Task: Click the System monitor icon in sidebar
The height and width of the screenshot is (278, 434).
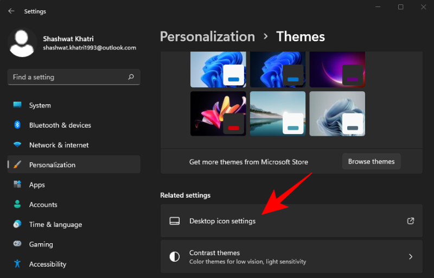Action: (x=17, y=105)
